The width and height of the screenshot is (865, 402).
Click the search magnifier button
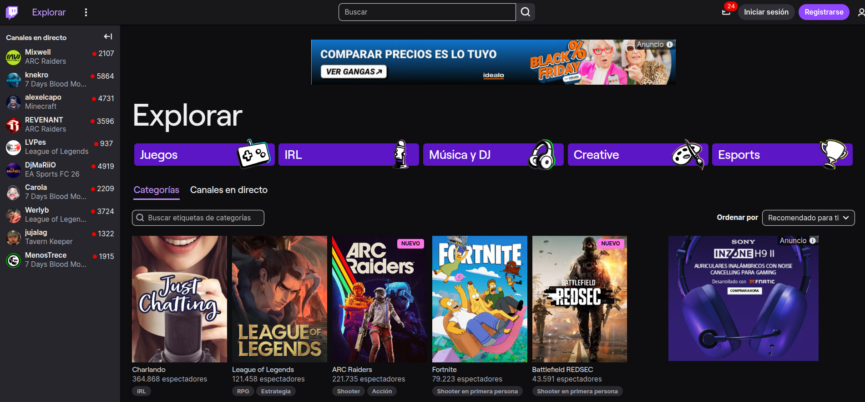coord(526,12)
